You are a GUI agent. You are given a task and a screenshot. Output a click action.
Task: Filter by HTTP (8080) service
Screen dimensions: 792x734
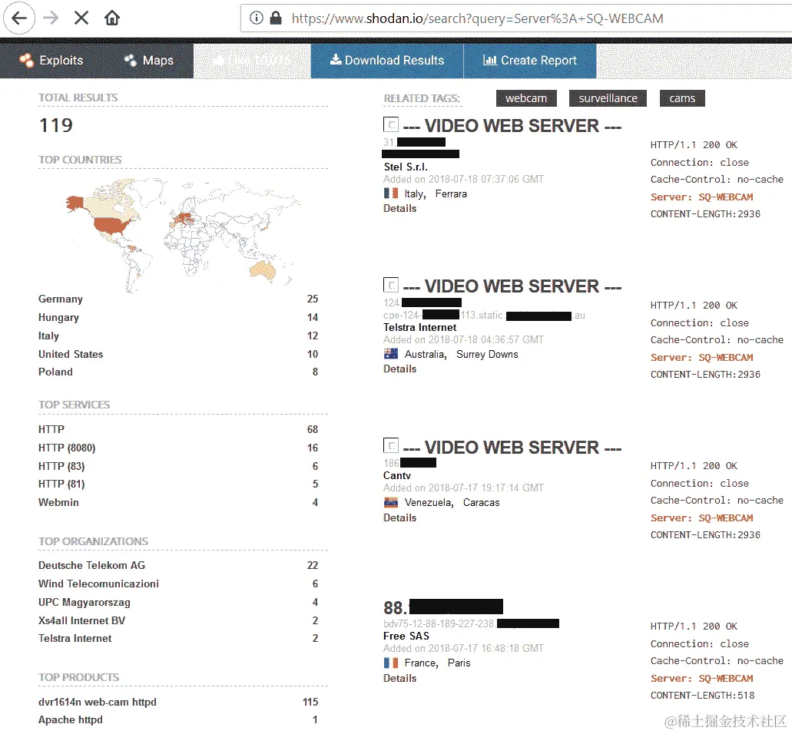(67, 448)
